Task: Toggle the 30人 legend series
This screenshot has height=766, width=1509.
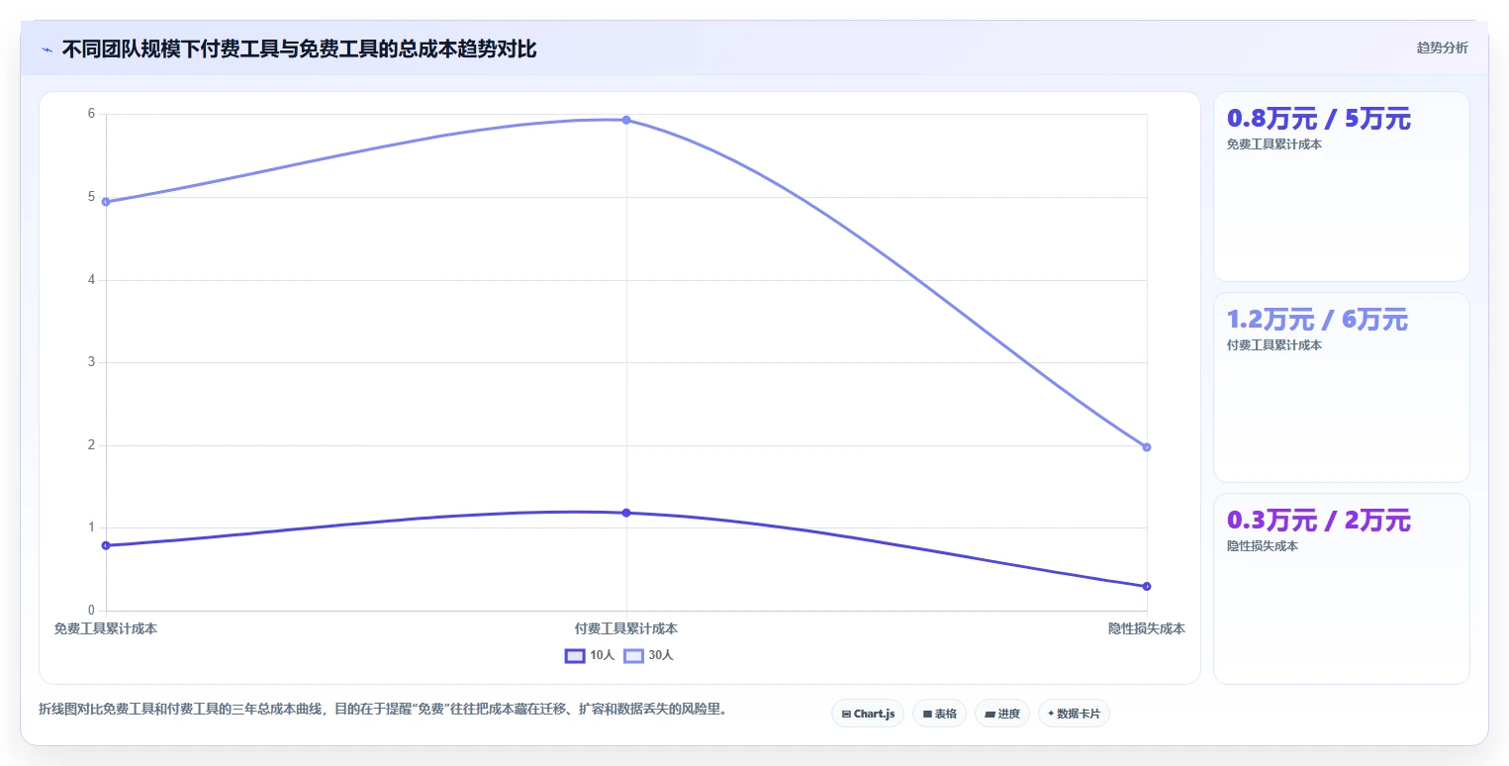Action: click(x=648, y=655)
